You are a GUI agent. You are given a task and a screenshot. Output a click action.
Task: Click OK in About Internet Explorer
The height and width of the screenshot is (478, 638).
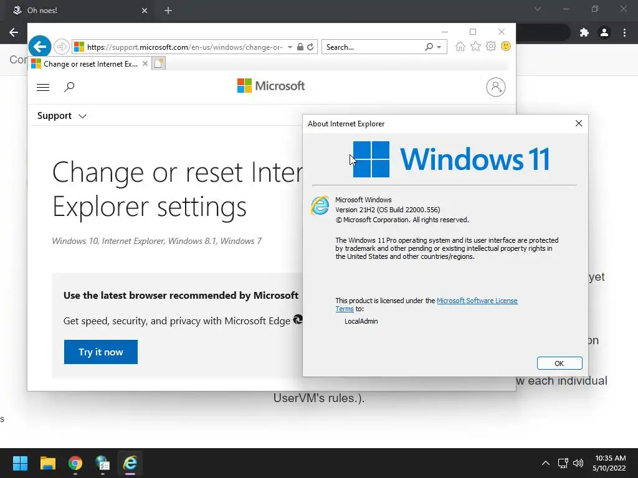559,363
